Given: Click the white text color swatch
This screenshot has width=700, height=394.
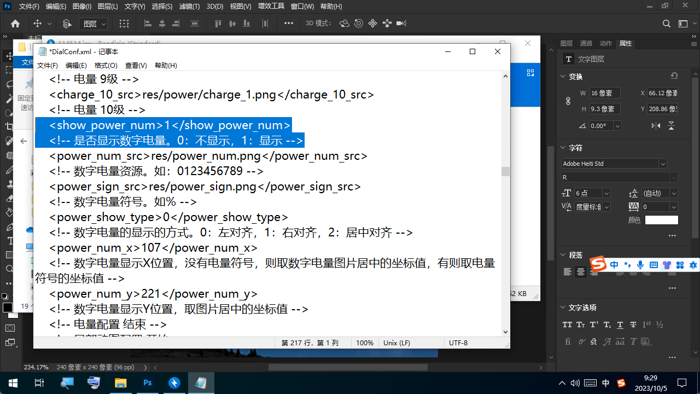Looking at the screenshot, I should click(x=661, y=220).
